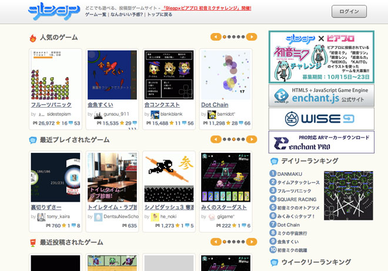This screenshot has height=271, width=388.
Task: Click みくのスターダスト title link
Action: (224, 207)
